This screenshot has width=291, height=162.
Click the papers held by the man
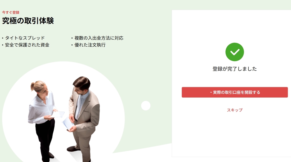click(68, 123)
